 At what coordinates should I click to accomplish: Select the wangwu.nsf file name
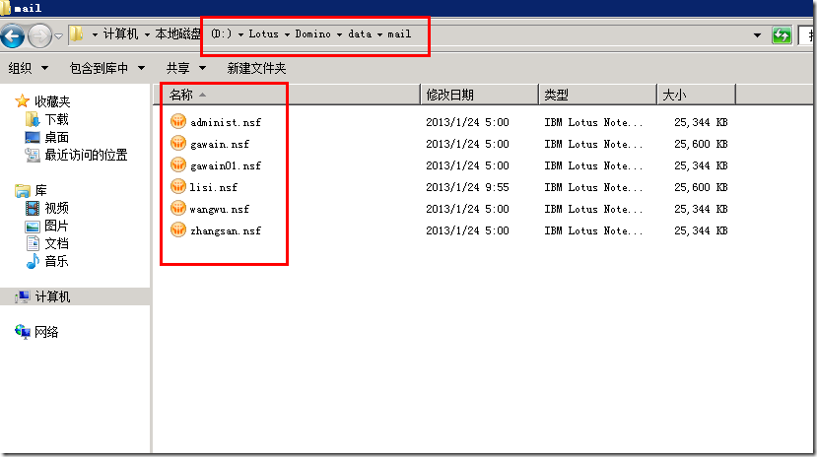[x=220, y=209]
